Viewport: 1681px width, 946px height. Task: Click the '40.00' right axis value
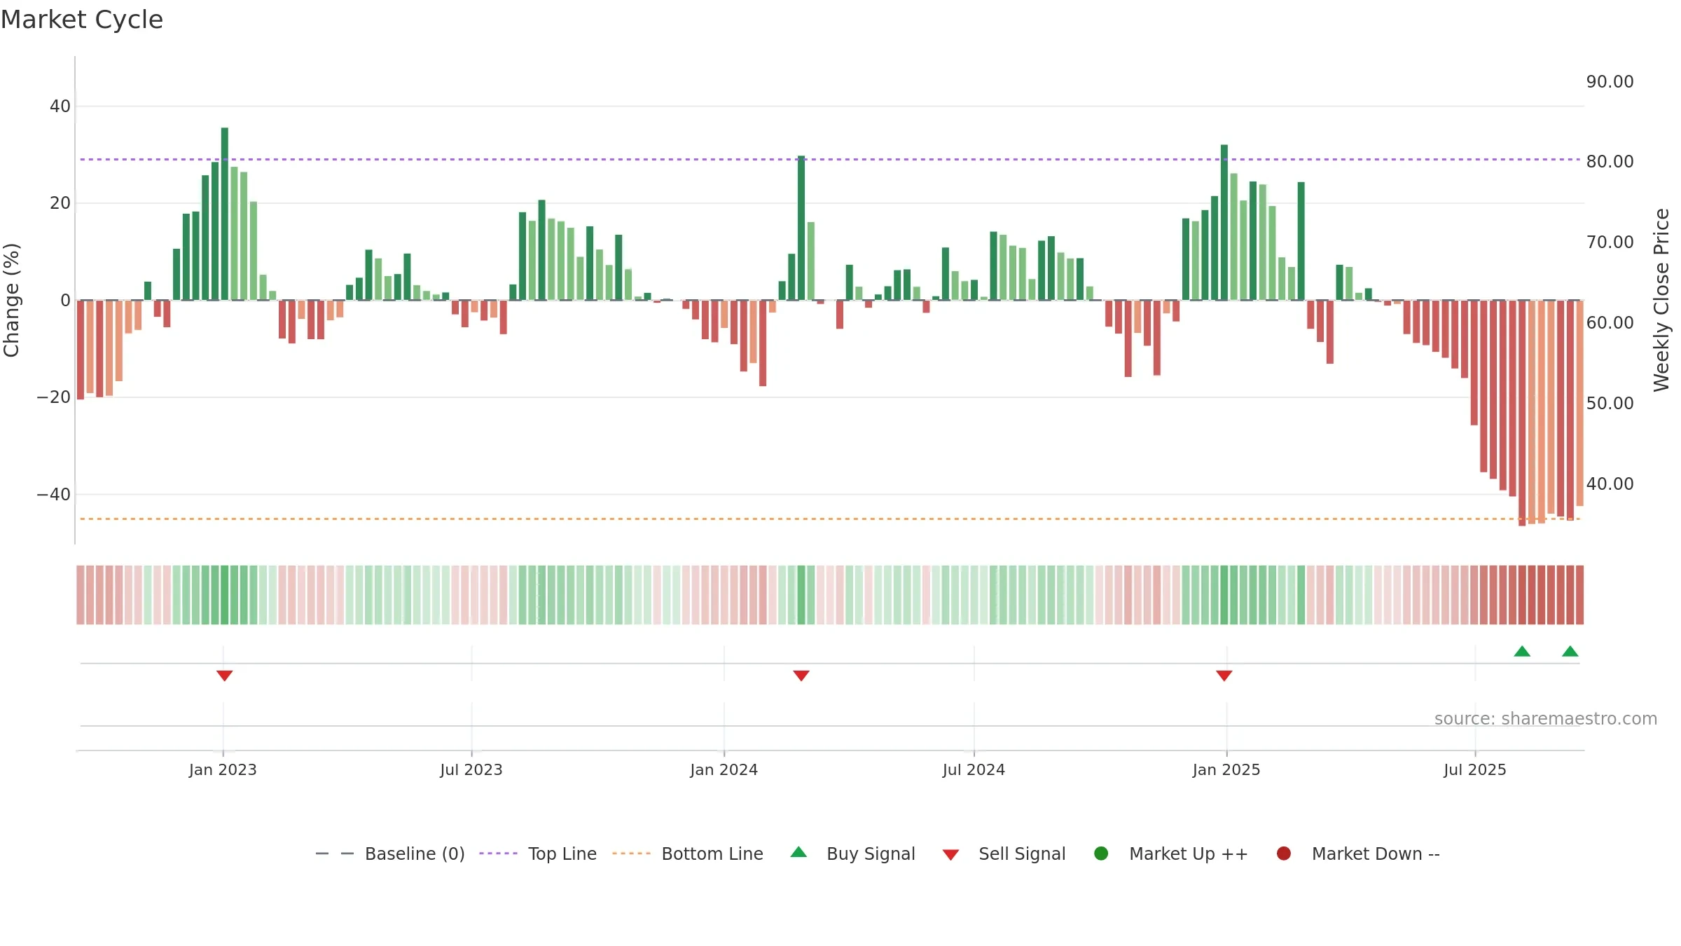(x=1610, y=484)
